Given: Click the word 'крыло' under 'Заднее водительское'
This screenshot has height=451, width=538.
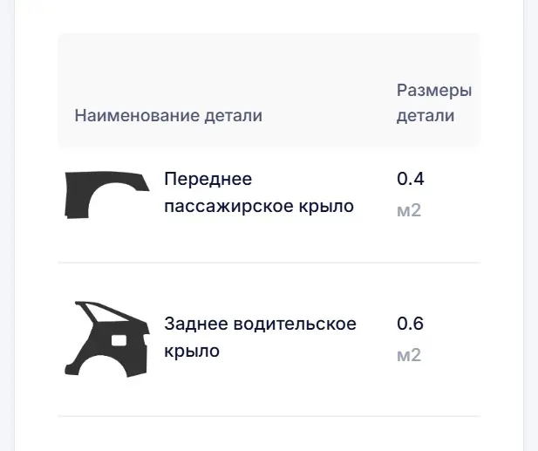Looking at the screenshot, I should click(192, 352).
